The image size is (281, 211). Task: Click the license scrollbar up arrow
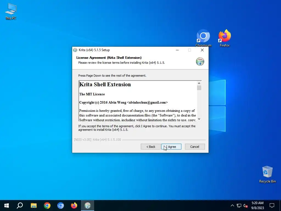click(x=199, y=83)
